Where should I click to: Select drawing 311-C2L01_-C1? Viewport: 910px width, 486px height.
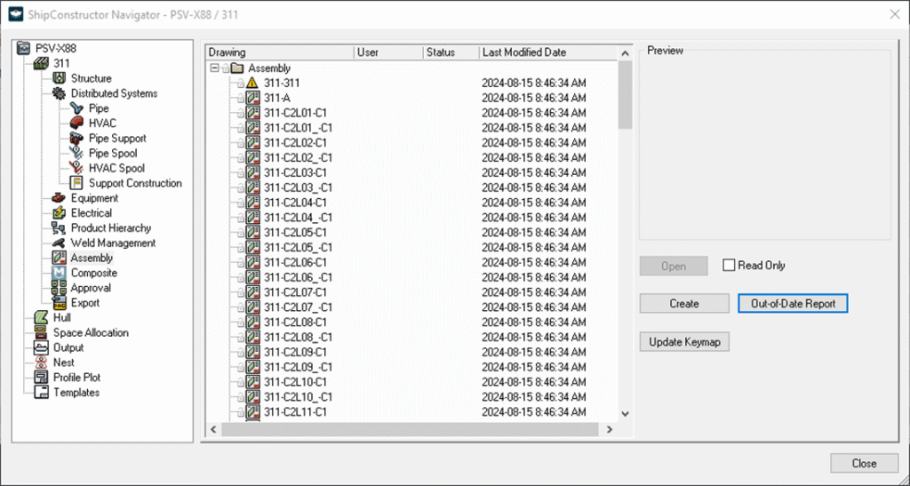point(299,128)
